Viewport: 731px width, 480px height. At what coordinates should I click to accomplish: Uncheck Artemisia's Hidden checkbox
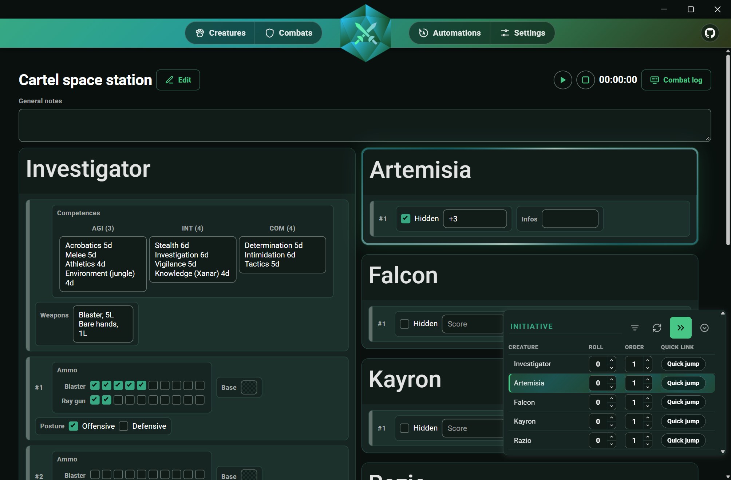pyautogui.click(x=406, y=219)
